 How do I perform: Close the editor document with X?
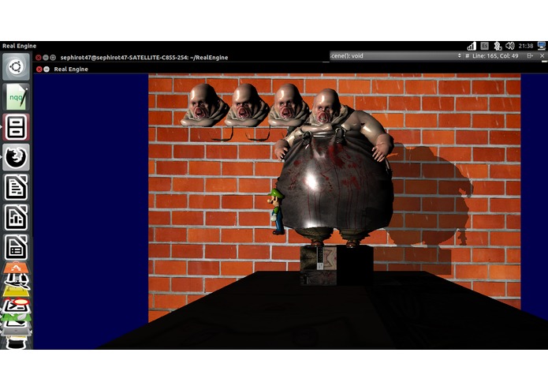point(542,56)
